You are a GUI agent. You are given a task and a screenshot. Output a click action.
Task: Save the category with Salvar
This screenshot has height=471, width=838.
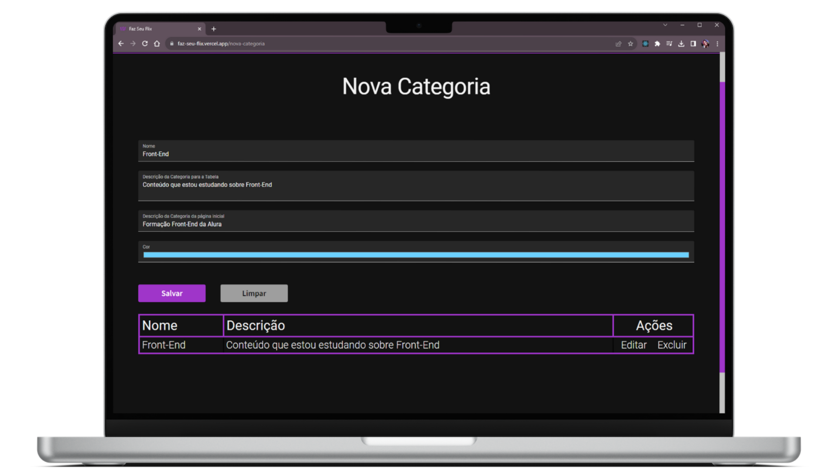tap(172, 293)
